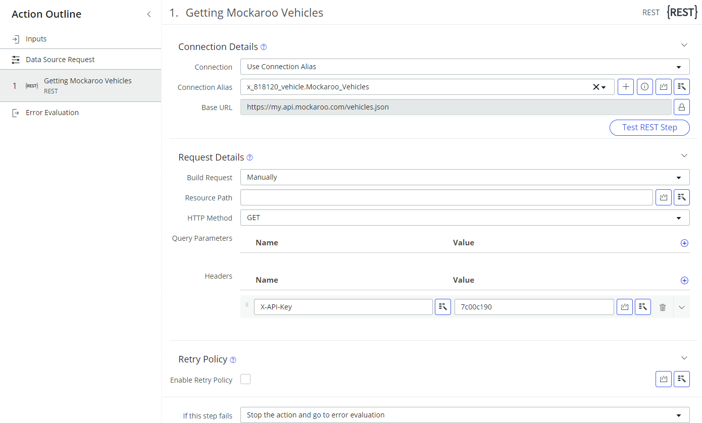Clear the Connection Alias selection with X

coord(594,87)
